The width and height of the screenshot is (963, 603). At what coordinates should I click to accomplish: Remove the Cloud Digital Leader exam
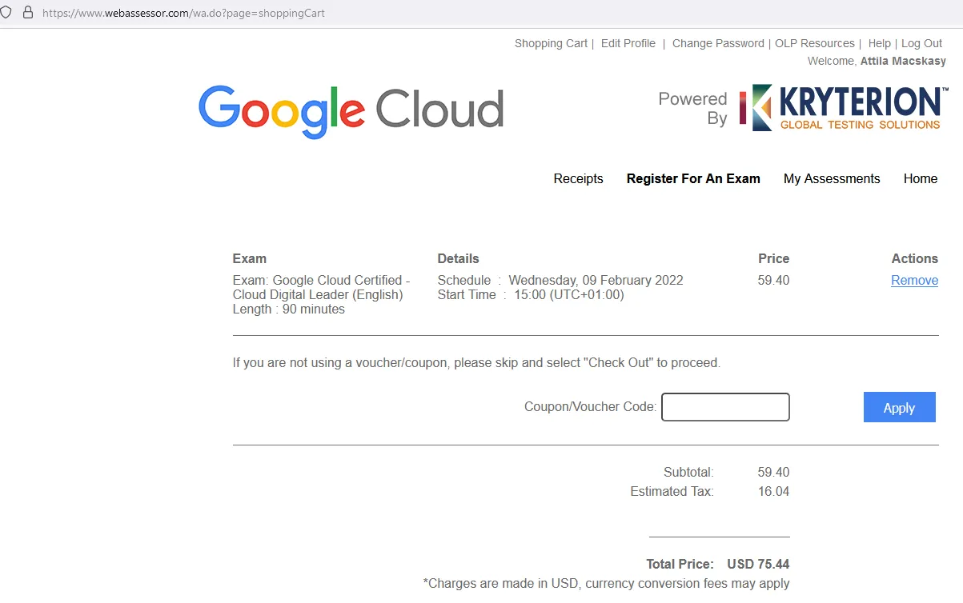point(914,280)
